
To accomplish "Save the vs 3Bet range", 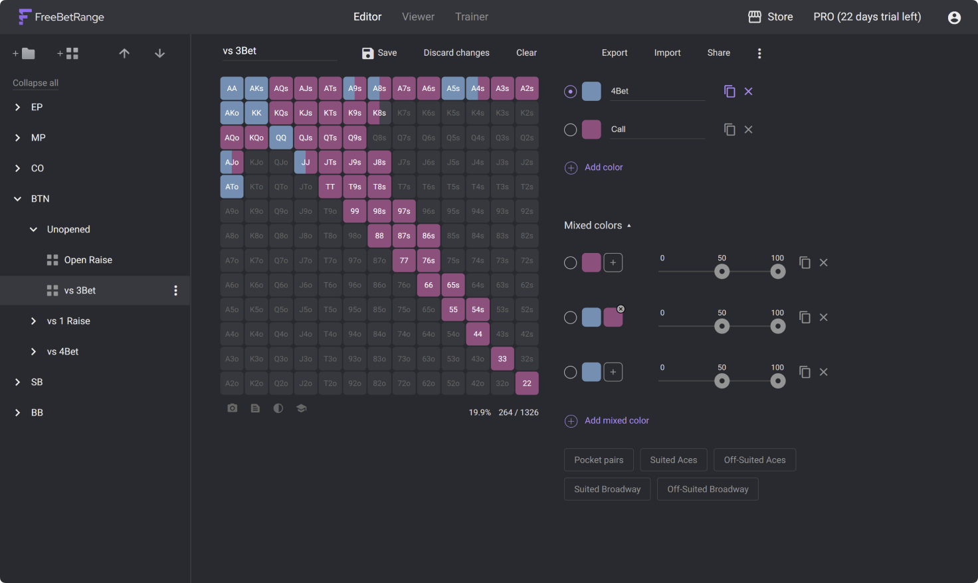I will tap(379, 52).
